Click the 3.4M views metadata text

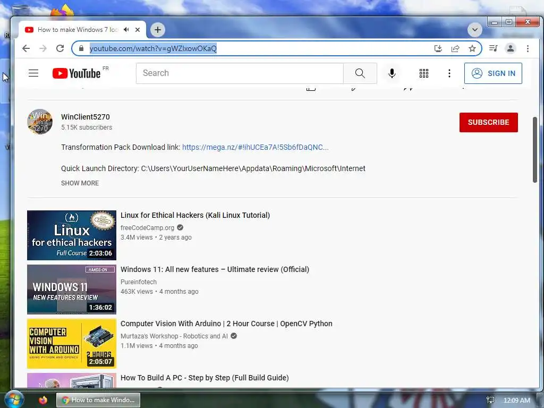point(137,237)
